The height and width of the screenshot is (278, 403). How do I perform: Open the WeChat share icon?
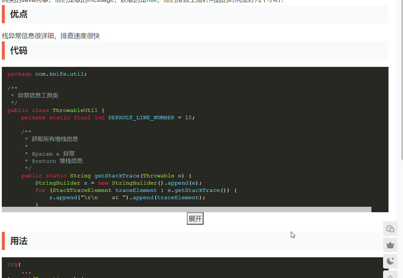click(390, 229)
